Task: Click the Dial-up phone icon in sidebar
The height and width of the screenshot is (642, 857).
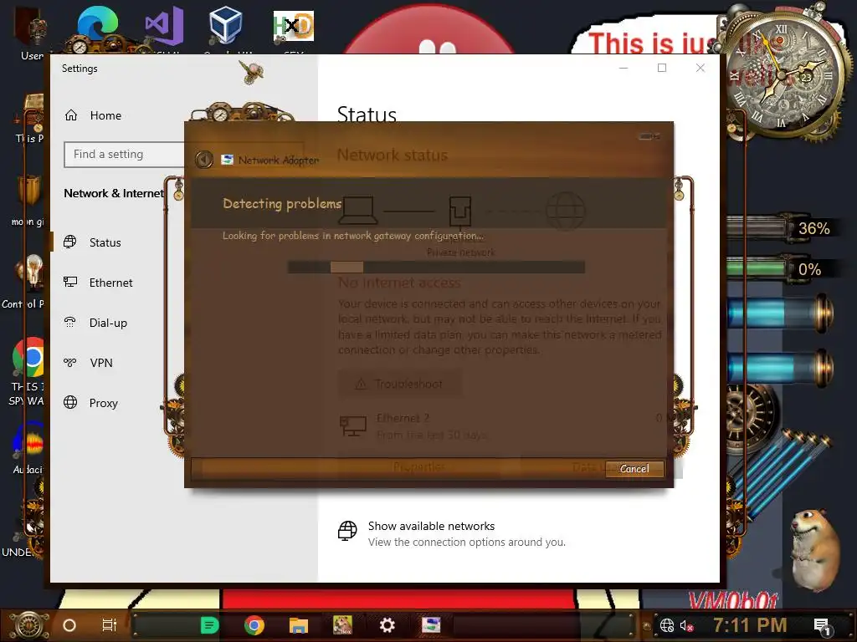Action: (x=69, y=322)
